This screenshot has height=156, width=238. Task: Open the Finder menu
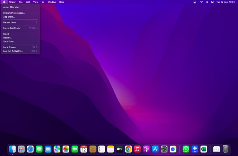tap(12, 2)
